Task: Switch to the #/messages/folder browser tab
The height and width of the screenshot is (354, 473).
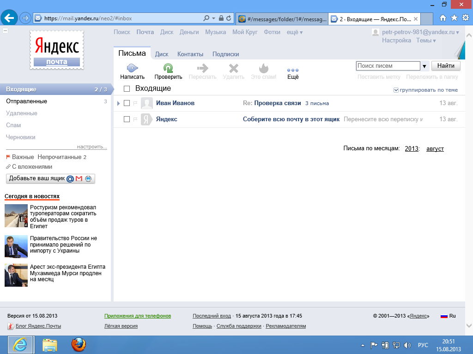Action: (x=282, y=19)
